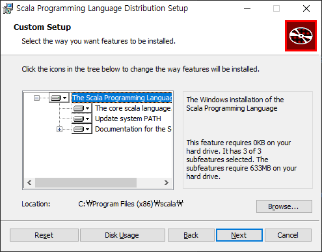Go Back to previous setup step
Viewport: 322px width, 252px height.
(x=191, y=235)
